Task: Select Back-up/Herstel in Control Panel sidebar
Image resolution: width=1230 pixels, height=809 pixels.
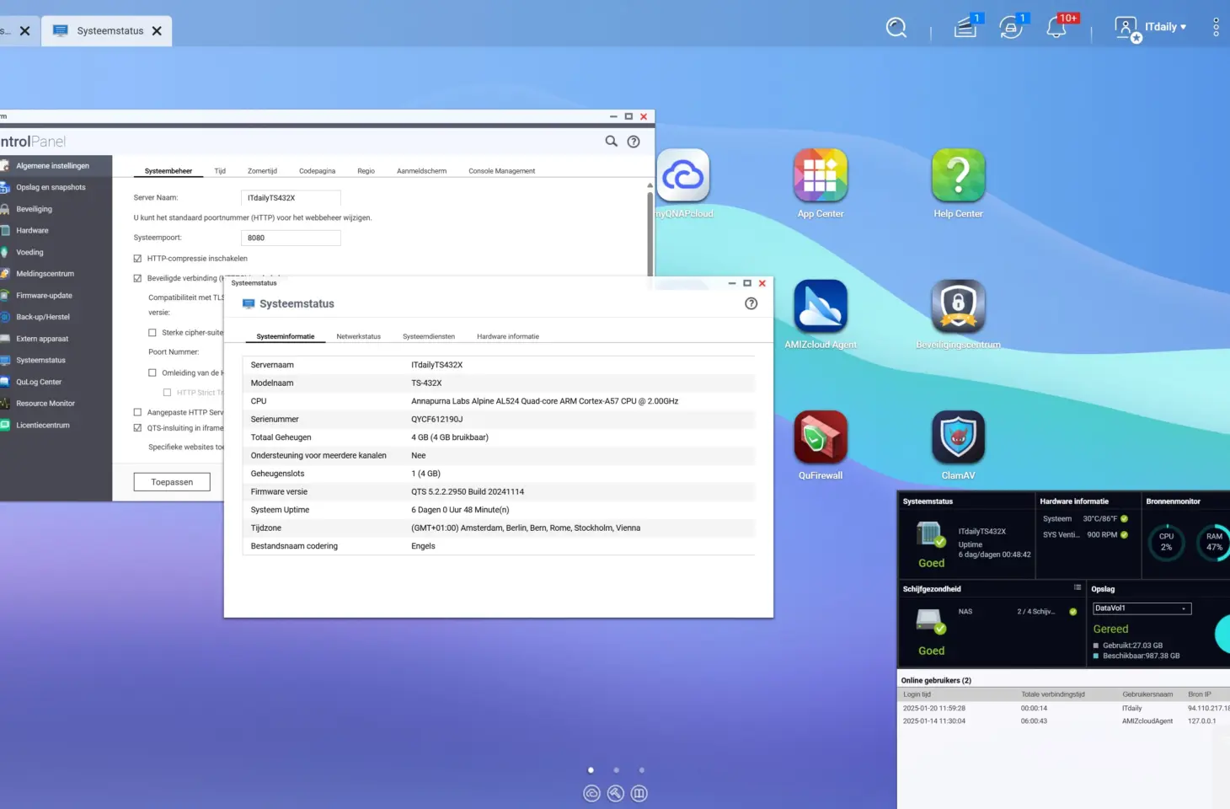Action: 56,317
